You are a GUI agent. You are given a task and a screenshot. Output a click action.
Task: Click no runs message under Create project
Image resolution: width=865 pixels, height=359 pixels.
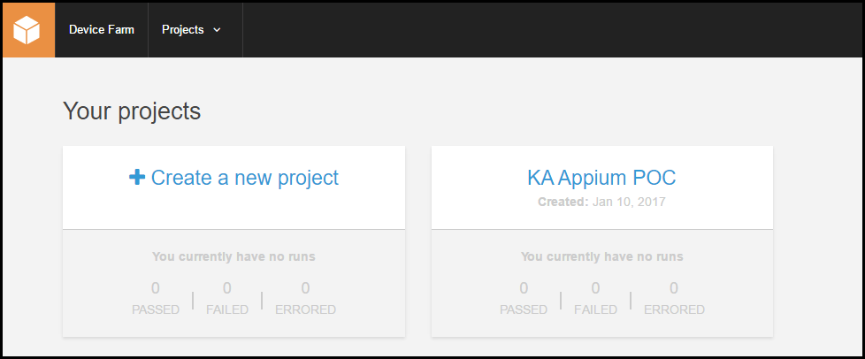[x=233, y=257]
